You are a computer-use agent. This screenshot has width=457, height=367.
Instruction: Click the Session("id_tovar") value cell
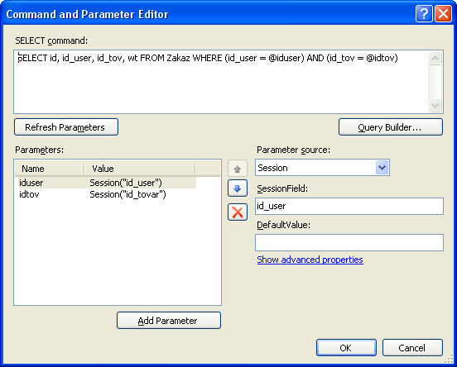coord(127,194)
